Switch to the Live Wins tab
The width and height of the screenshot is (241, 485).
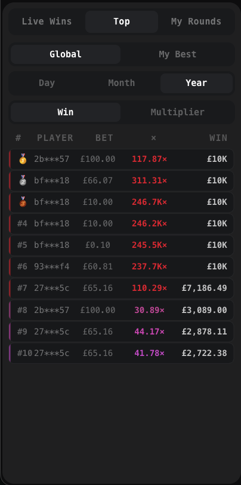pos(47,22)
